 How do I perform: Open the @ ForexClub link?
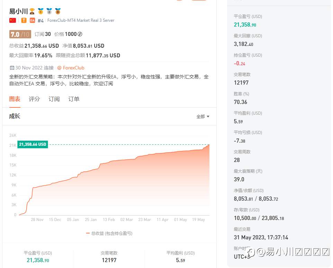[71, 68]
